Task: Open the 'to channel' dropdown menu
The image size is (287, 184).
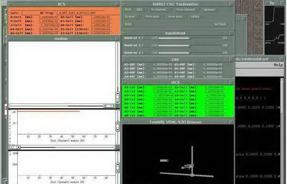Action: point(161,10)
